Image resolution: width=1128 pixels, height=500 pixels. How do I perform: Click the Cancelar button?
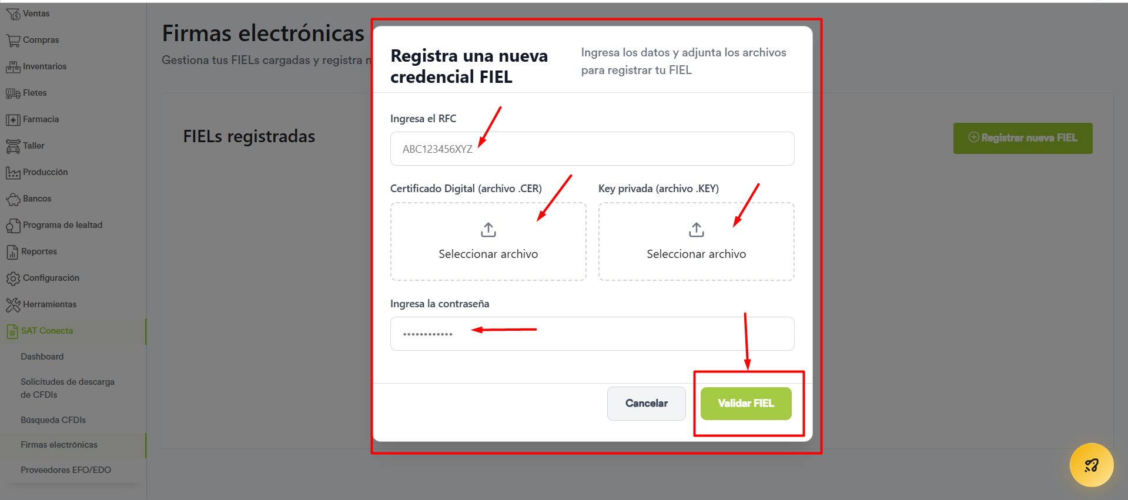click(647, 403)
